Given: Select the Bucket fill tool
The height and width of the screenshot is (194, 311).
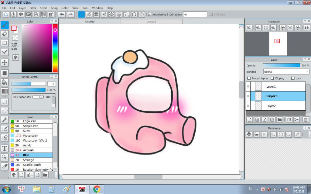Looking at the screenshot, I should [5, 82].
